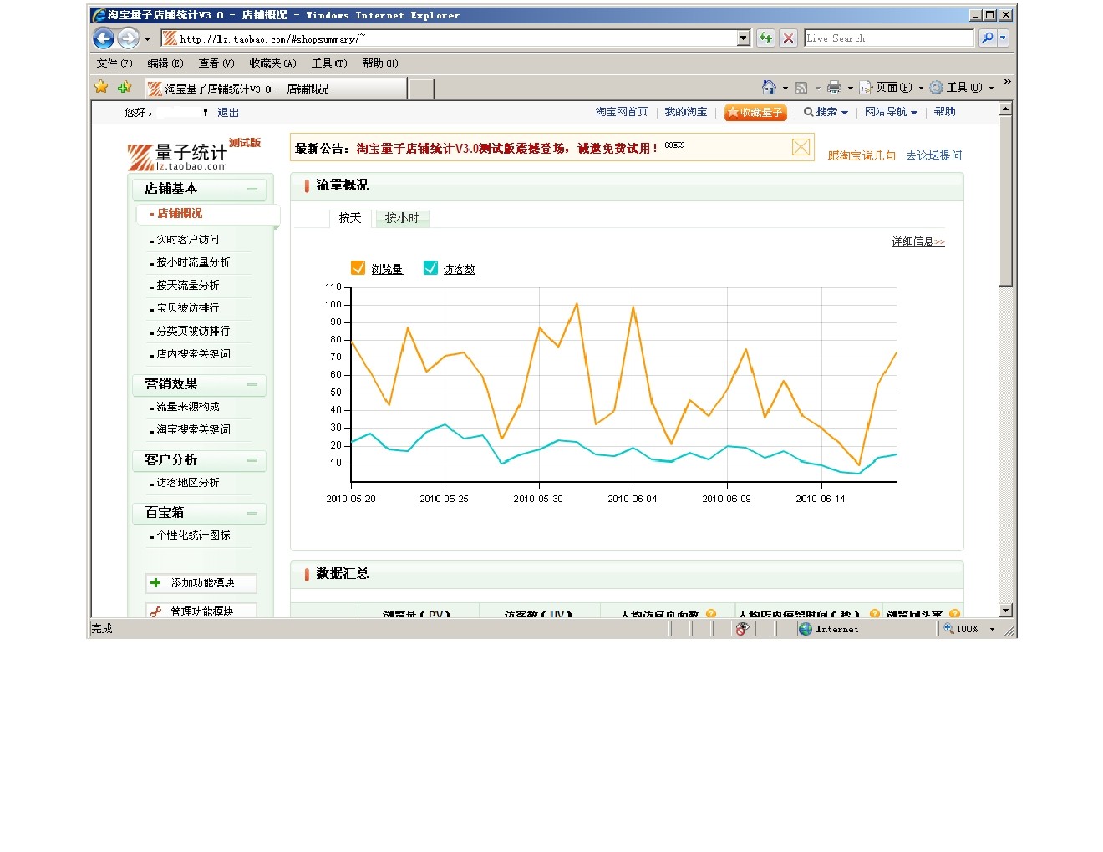Collapse the 营销效果 sidebar section
1103x852 pixels.
[252, 385]
